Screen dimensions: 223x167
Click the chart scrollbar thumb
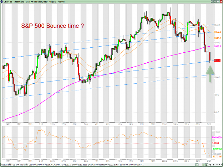click(203, 165)
